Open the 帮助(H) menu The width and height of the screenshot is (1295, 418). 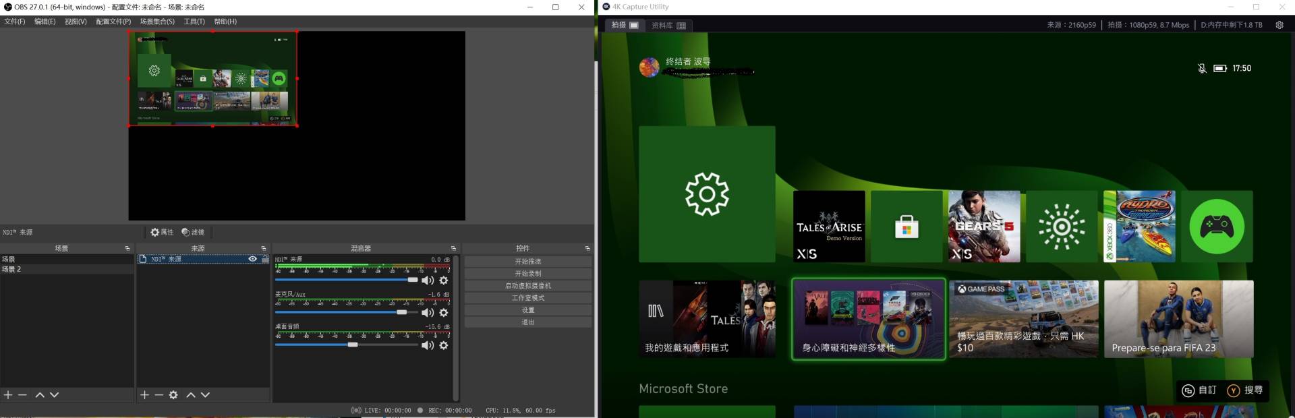tap(225, 22)
